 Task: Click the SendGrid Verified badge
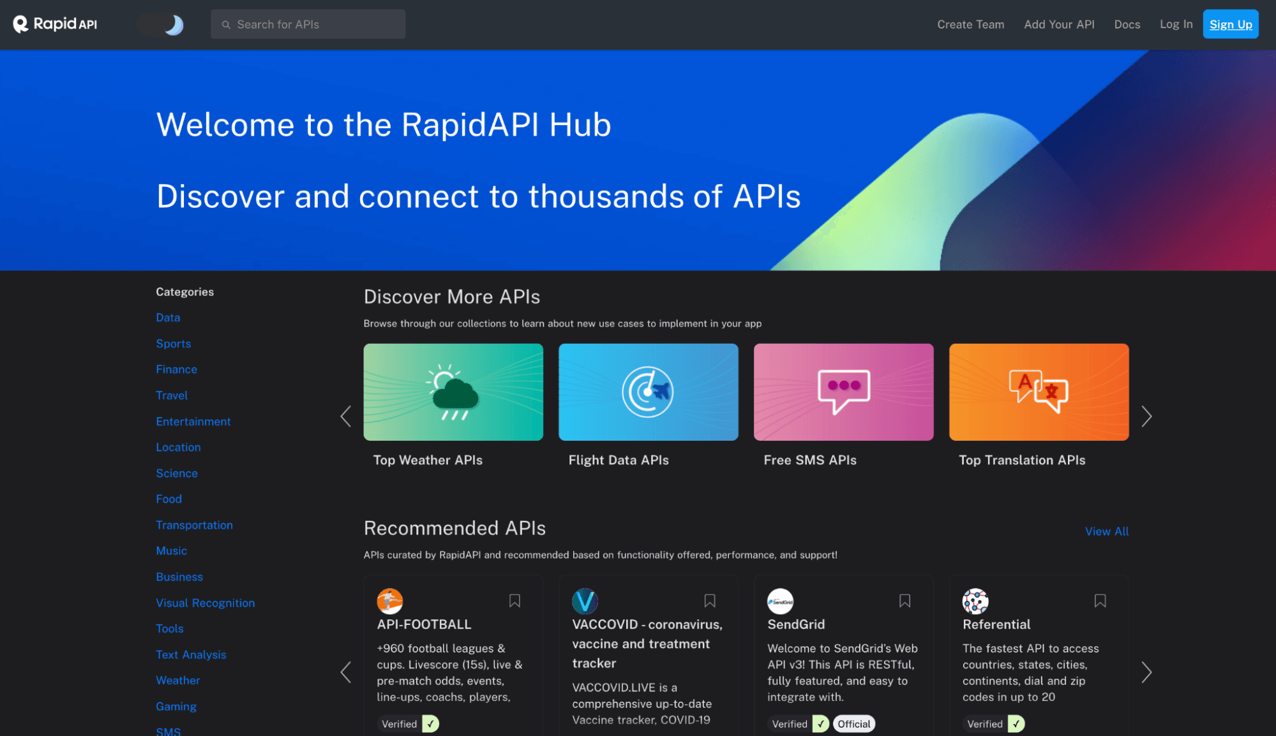click(x=799, y=724)
